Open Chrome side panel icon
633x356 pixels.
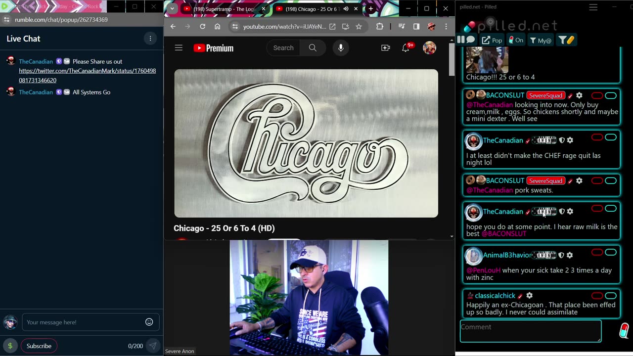[416, 27]
